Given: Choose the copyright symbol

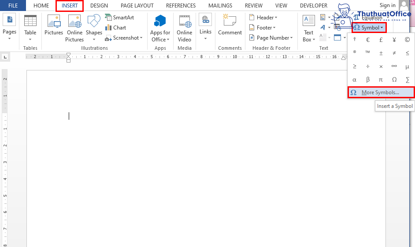Looking at the screenshot, I should [x=407, y=39].
